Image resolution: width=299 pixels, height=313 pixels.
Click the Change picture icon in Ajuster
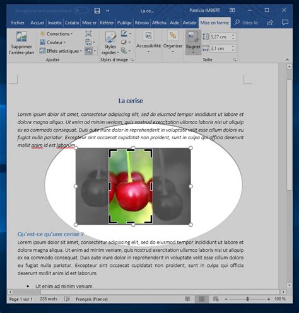[88, 42]
